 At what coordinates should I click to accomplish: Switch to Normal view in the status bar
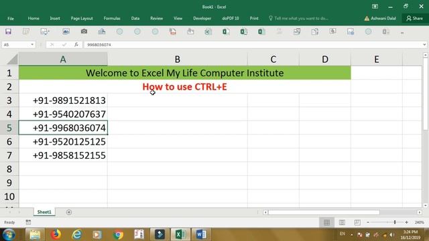point(326,222)
